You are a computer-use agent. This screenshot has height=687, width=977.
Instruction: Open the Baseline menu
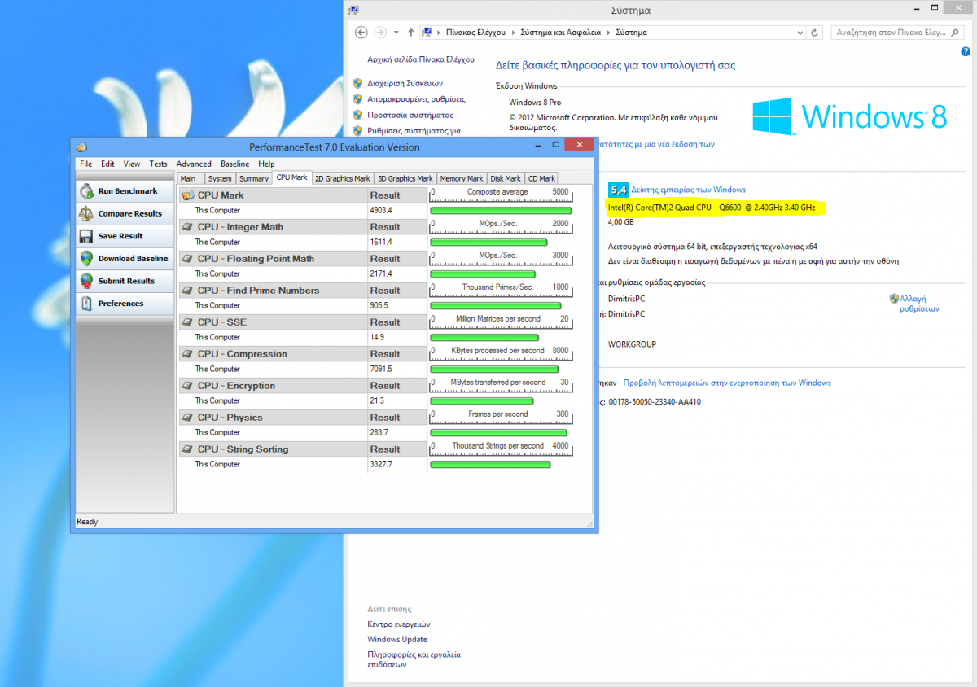(x=235, y=164)
